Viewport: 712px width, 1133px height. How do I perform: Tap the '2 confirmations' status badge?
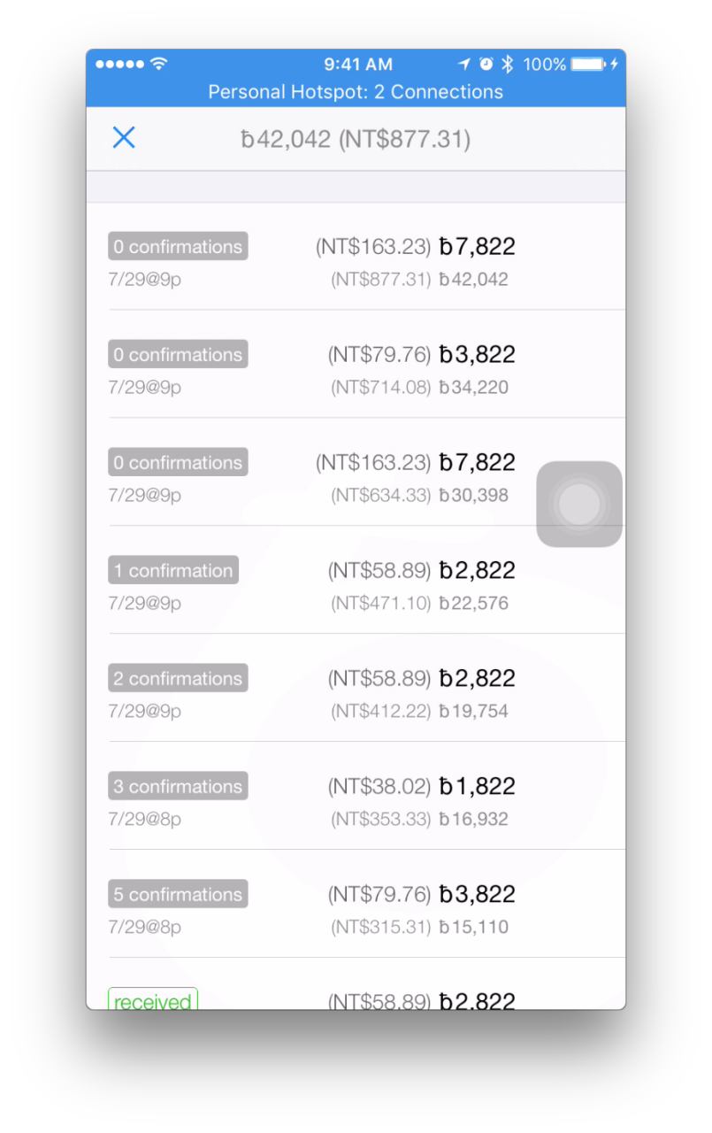click(178, 678)
